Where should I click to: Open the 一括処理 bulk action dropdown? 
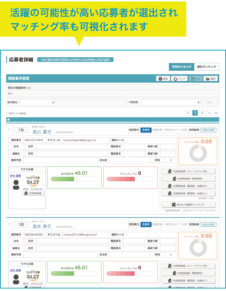coord(171,102)
